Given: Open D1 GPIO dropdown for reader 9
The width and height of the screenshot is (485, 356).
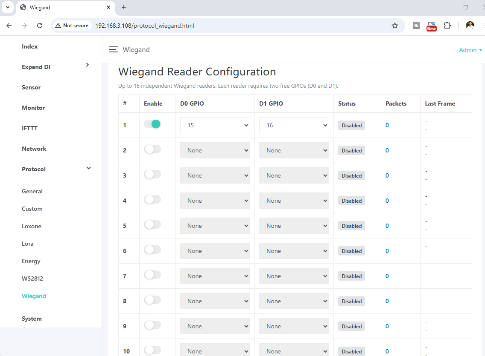Looking at the screenshot, I should point(294,326).
